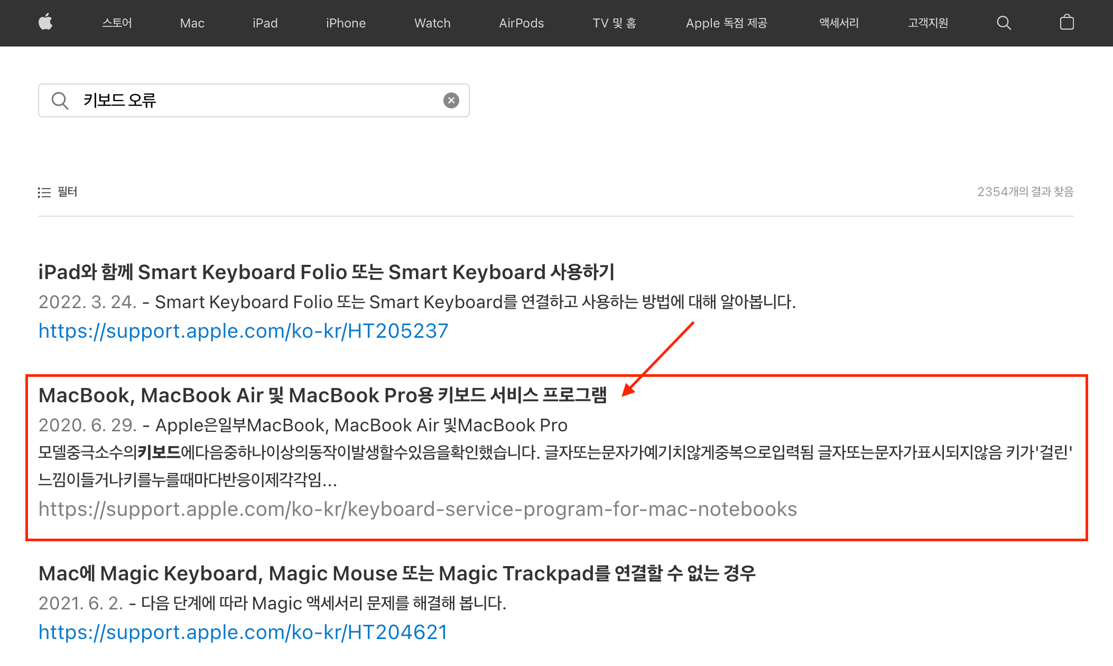Open the 액세서리 navigation item
1113x666 pixels.
click(838, 23)
